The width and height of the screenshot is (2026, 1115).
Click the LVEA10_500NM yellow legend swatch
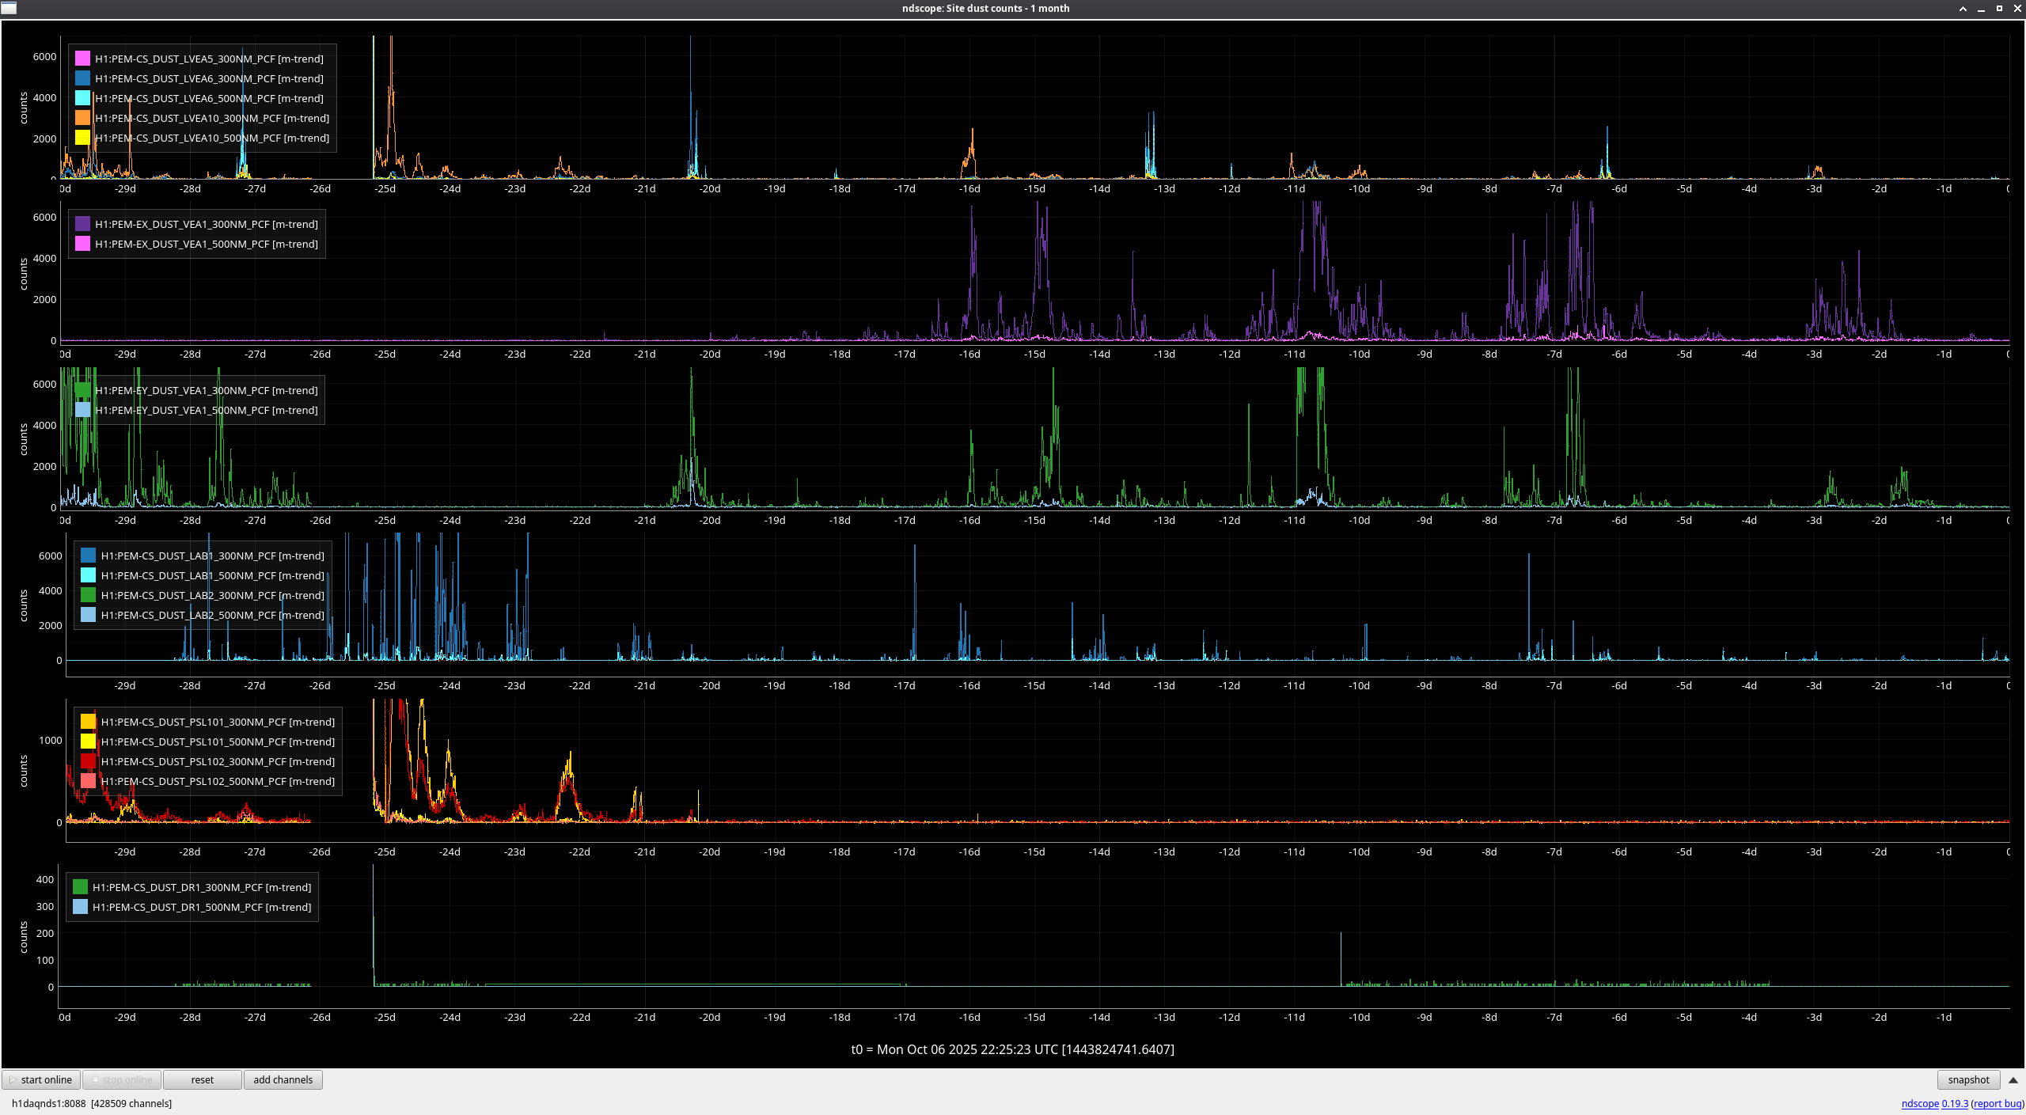(x=82, y=138)
